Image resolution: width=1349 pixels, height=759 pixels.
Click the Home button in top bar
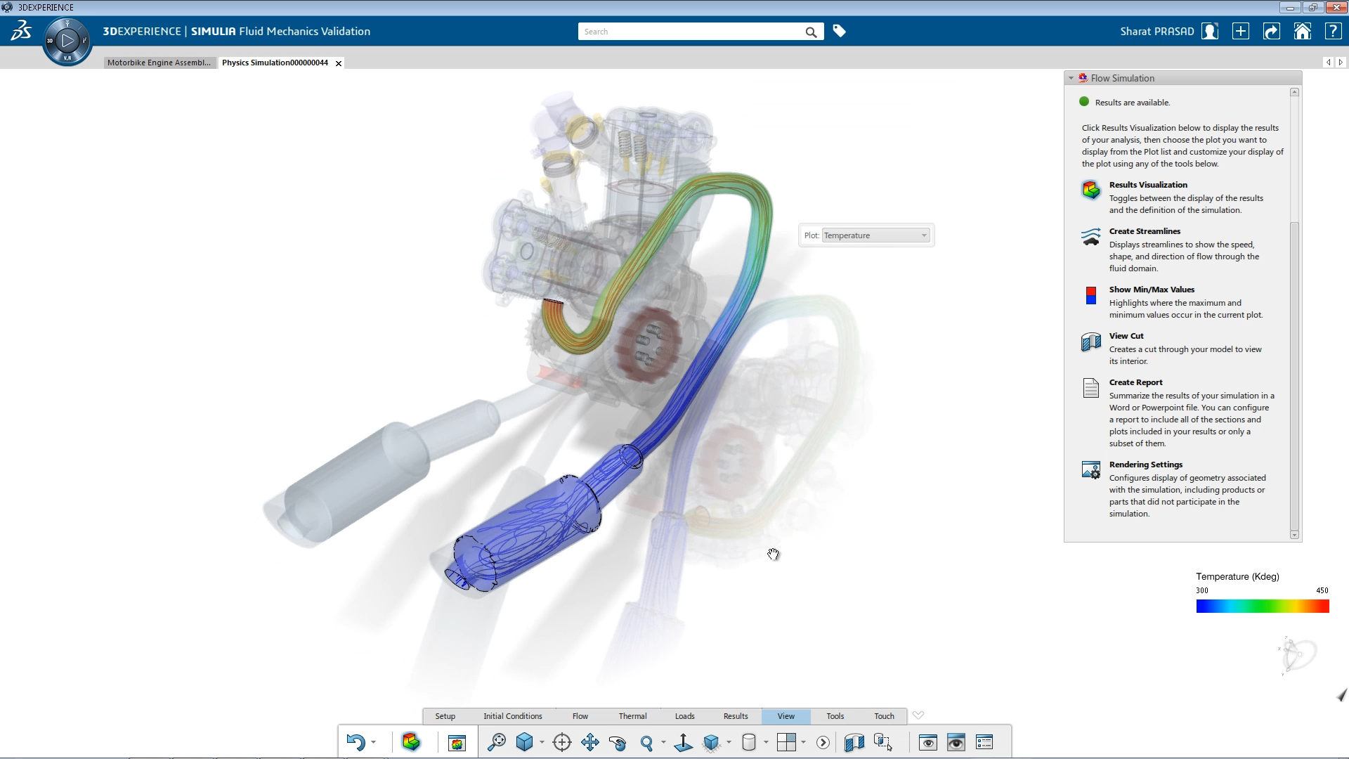(1302, 32)
